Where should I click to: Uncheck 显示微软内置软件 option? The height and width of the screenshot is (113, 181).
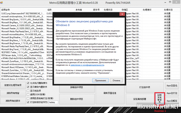(x=28, y=87)
